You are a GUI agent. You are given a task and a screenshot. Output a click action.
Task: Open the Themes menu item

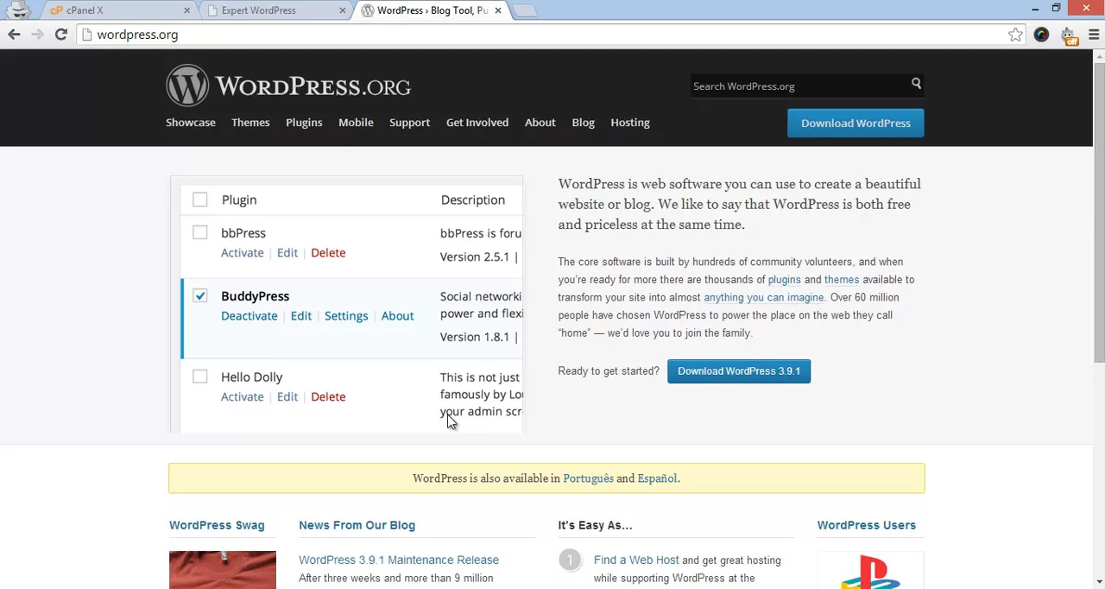250,123
